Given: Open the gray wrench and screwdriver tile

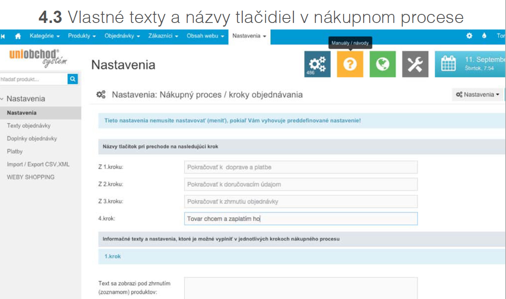Looking at the screenshot, I should pos(415,64).
